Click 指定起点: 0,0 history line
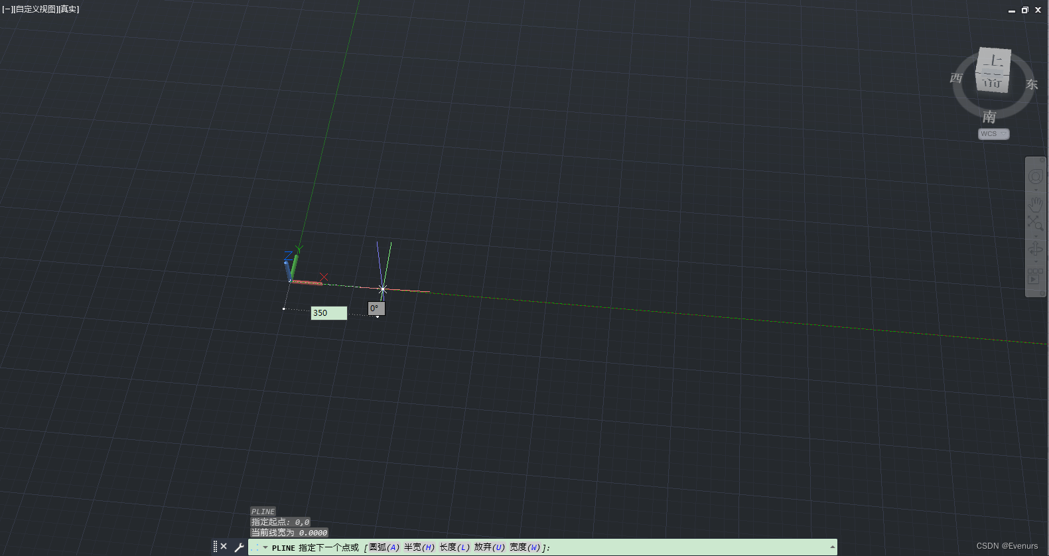This screenshot has height=556, width=1049. (x=280, y=522)
